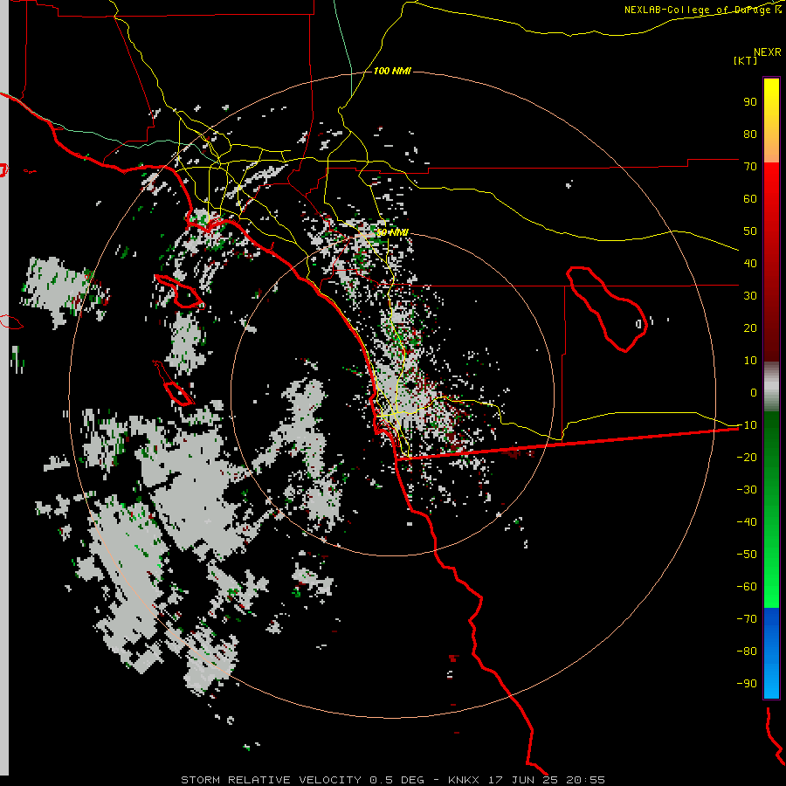Click the -10 value on velocity scale

(x=747, y=425)
